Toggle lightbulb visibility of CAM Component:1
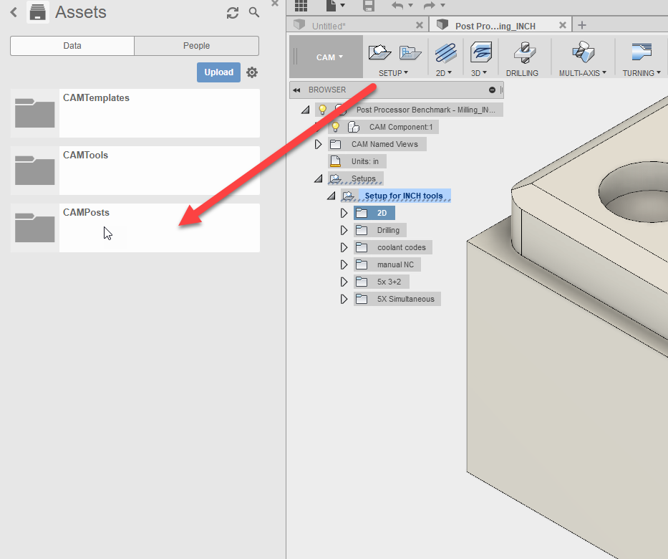Viewport: 668px width, 559px height. (336, 127)
